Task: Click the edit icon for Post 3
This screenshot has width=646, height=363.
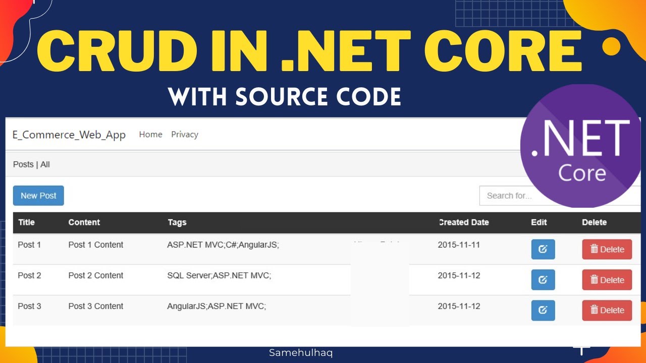Action: pyautogui.click(x=543, y=310)
